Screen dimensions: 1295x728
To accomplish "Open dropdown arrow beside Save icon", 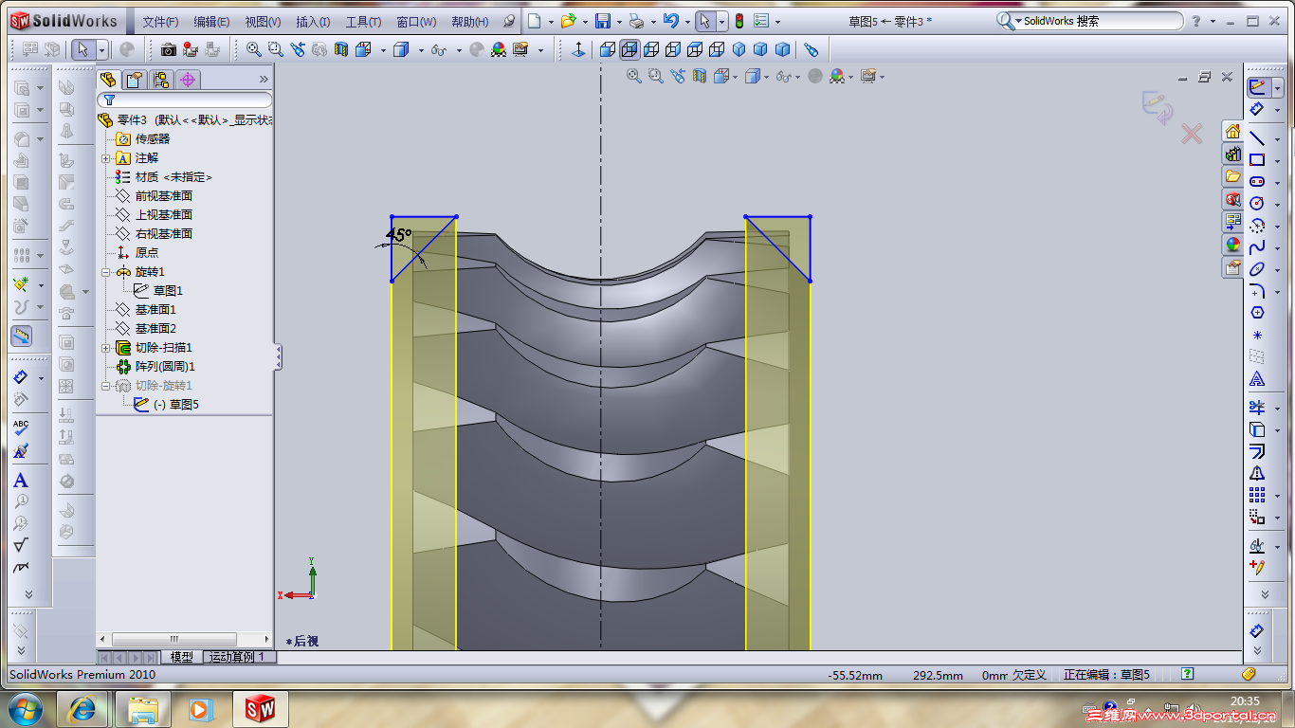I will pos(619,22).
